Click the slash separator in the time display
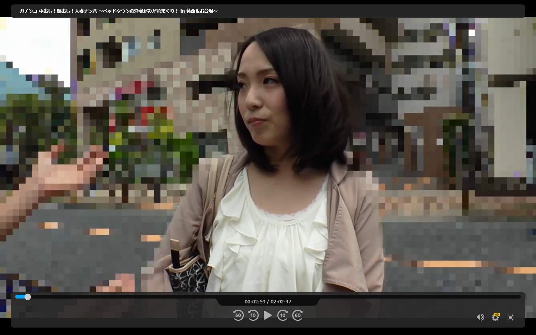Screen dimensions: 536x335 (x=268, y=302)
